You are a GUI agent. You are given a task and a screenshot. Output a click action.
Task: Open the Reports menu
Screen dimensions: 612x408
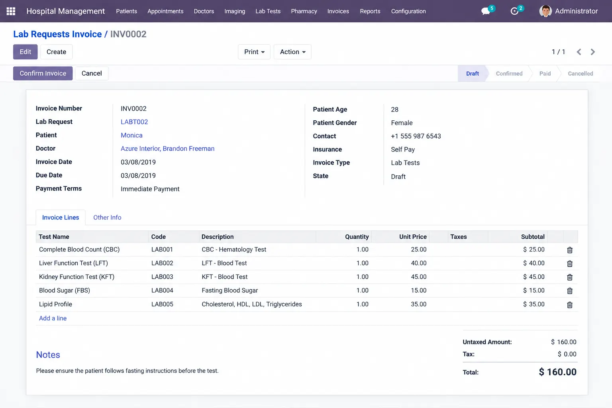[370, 11]
